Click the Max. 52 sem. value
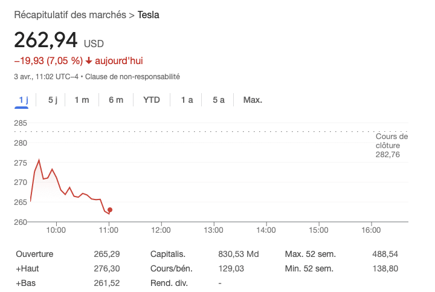The width and height of the screenshot is (435, 292). coord(391,253)
